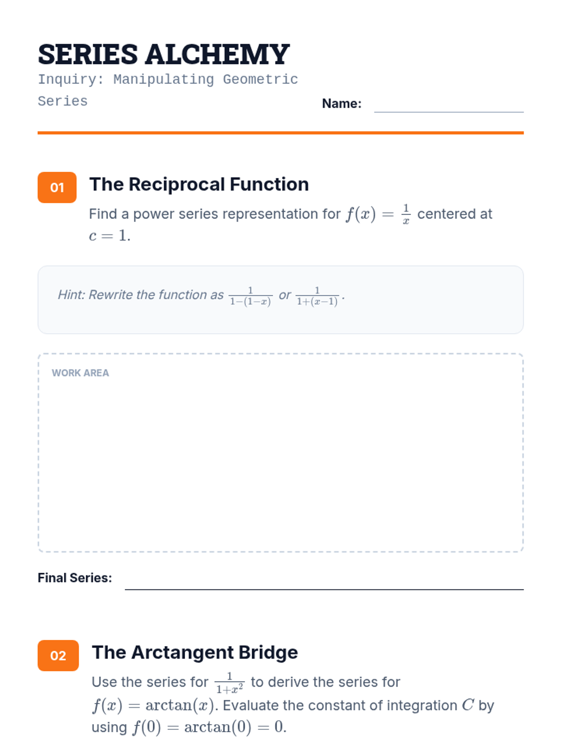Select 'The Reciprocal Function' heading

(199, 184)
